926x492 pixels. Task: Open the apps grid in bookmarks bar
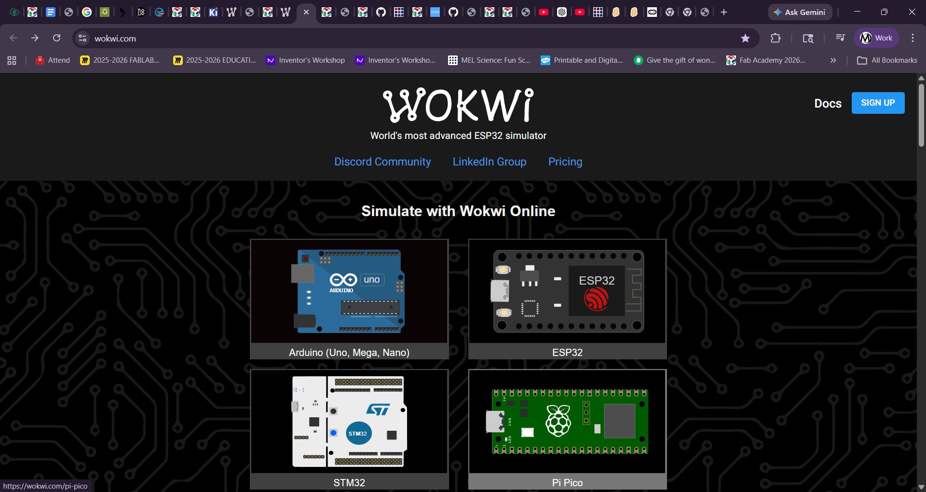coord(12,60)
